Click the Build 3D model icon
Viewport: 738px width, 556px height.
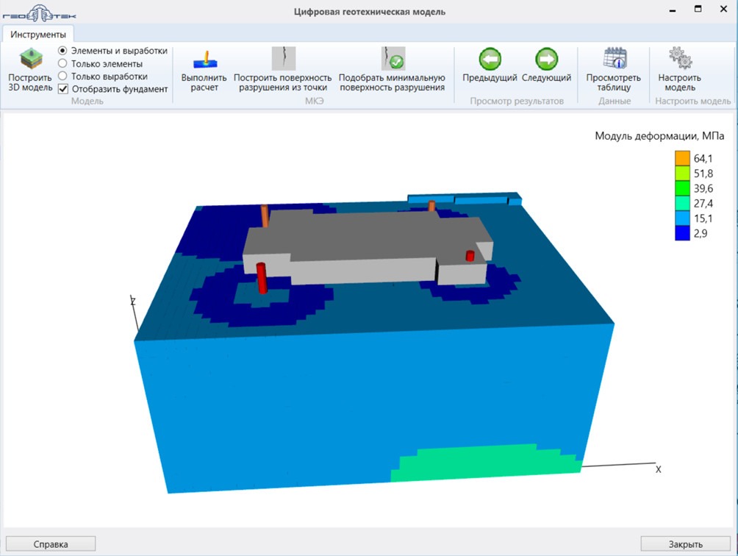[x=30, y=59]
